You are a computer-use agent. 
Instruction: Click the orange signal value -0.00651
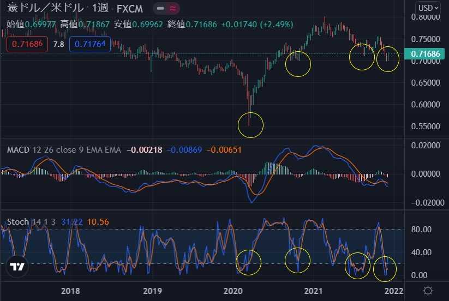coord(224,149)
